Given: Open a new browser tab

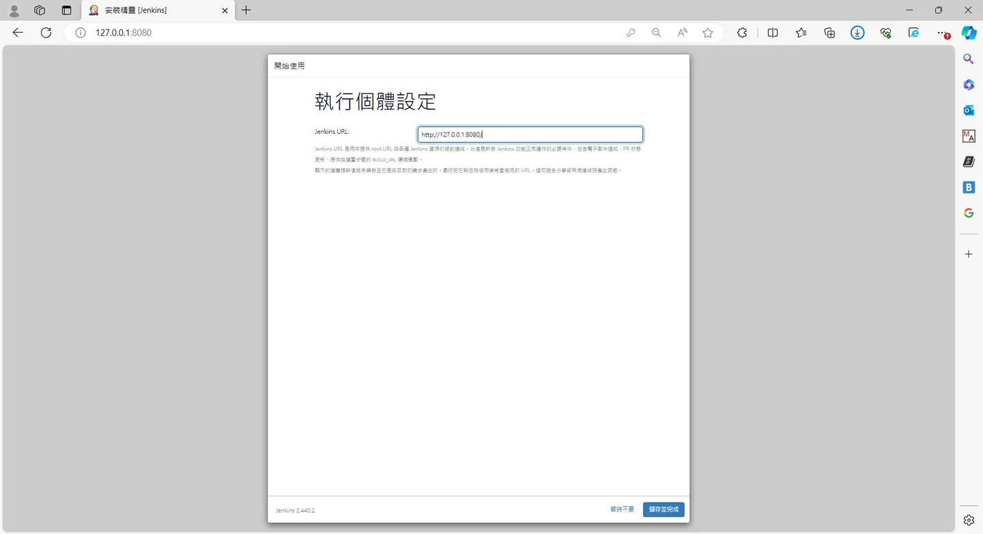Looking at the screenshot, I should click(x=246, y=10).
